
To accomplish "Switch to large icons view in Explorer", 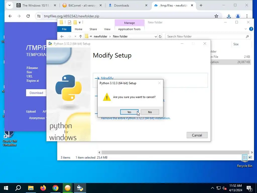I will pos(250,157).
